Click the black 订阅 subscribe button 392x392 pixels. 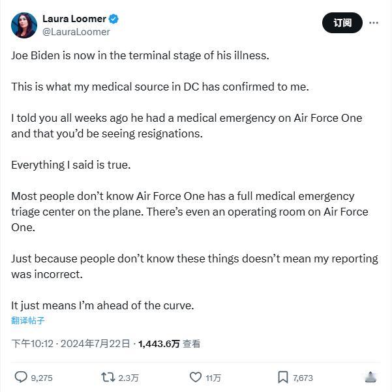coord(342,23)
